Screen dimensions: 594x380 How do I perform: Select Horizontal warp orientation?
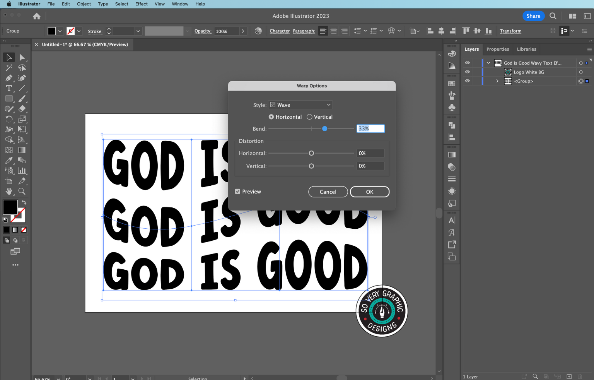click(x=271, y=117)
